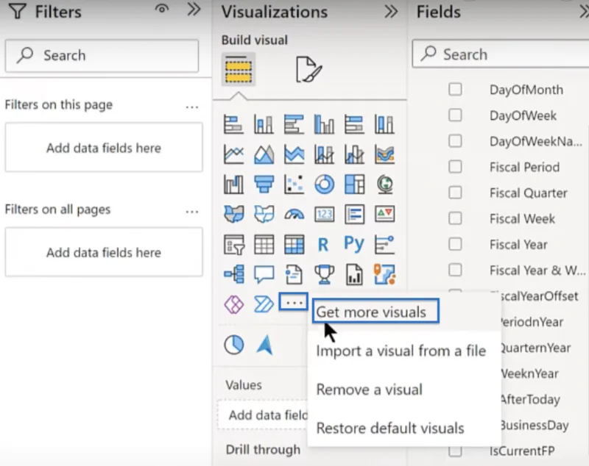Check the Fiscal Year field
Viewport: 589px width, 466px height.
pyautogui.click(x=455, y=245)
